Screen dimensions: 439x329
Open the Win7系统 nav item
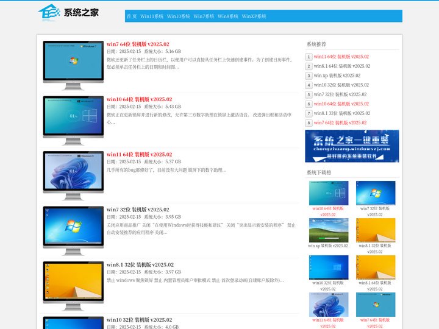coord(204,16)
